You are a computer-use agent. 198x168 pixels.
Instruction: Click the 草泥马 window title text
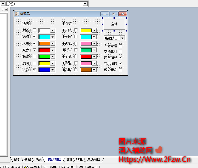(x=25, y=14)
